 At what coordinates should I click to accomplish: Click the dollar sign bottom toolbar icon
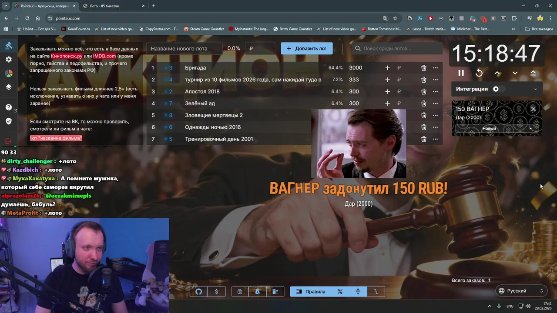coord(216,292)
